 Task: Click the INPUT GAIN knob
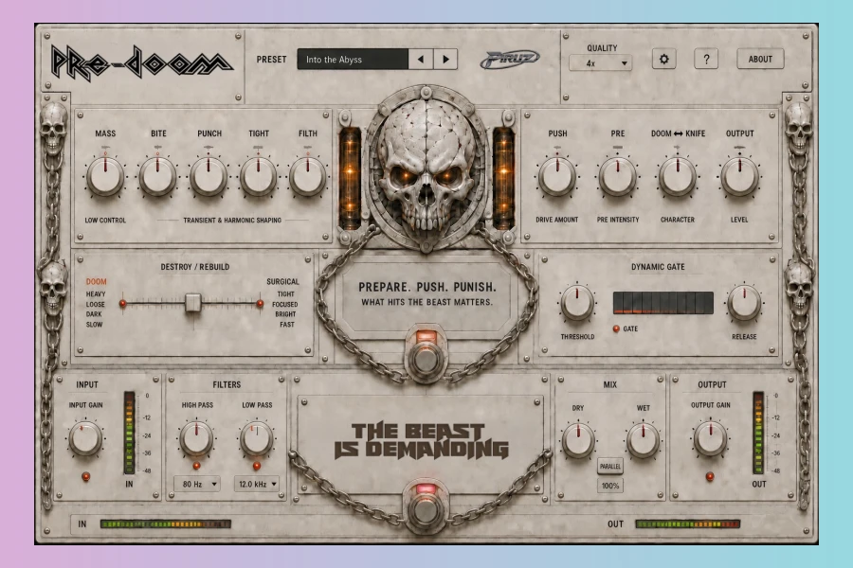85,438
